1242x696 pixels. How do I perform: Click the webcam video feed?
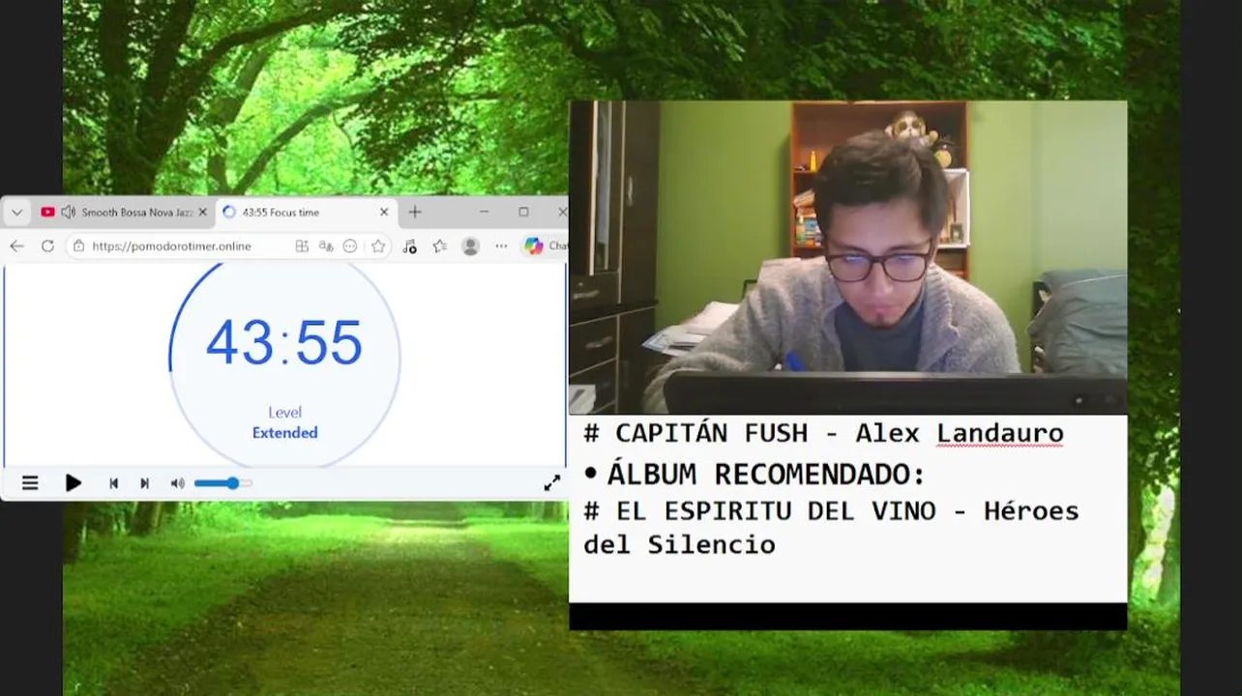pyautogui.click(x=848, y=257)
